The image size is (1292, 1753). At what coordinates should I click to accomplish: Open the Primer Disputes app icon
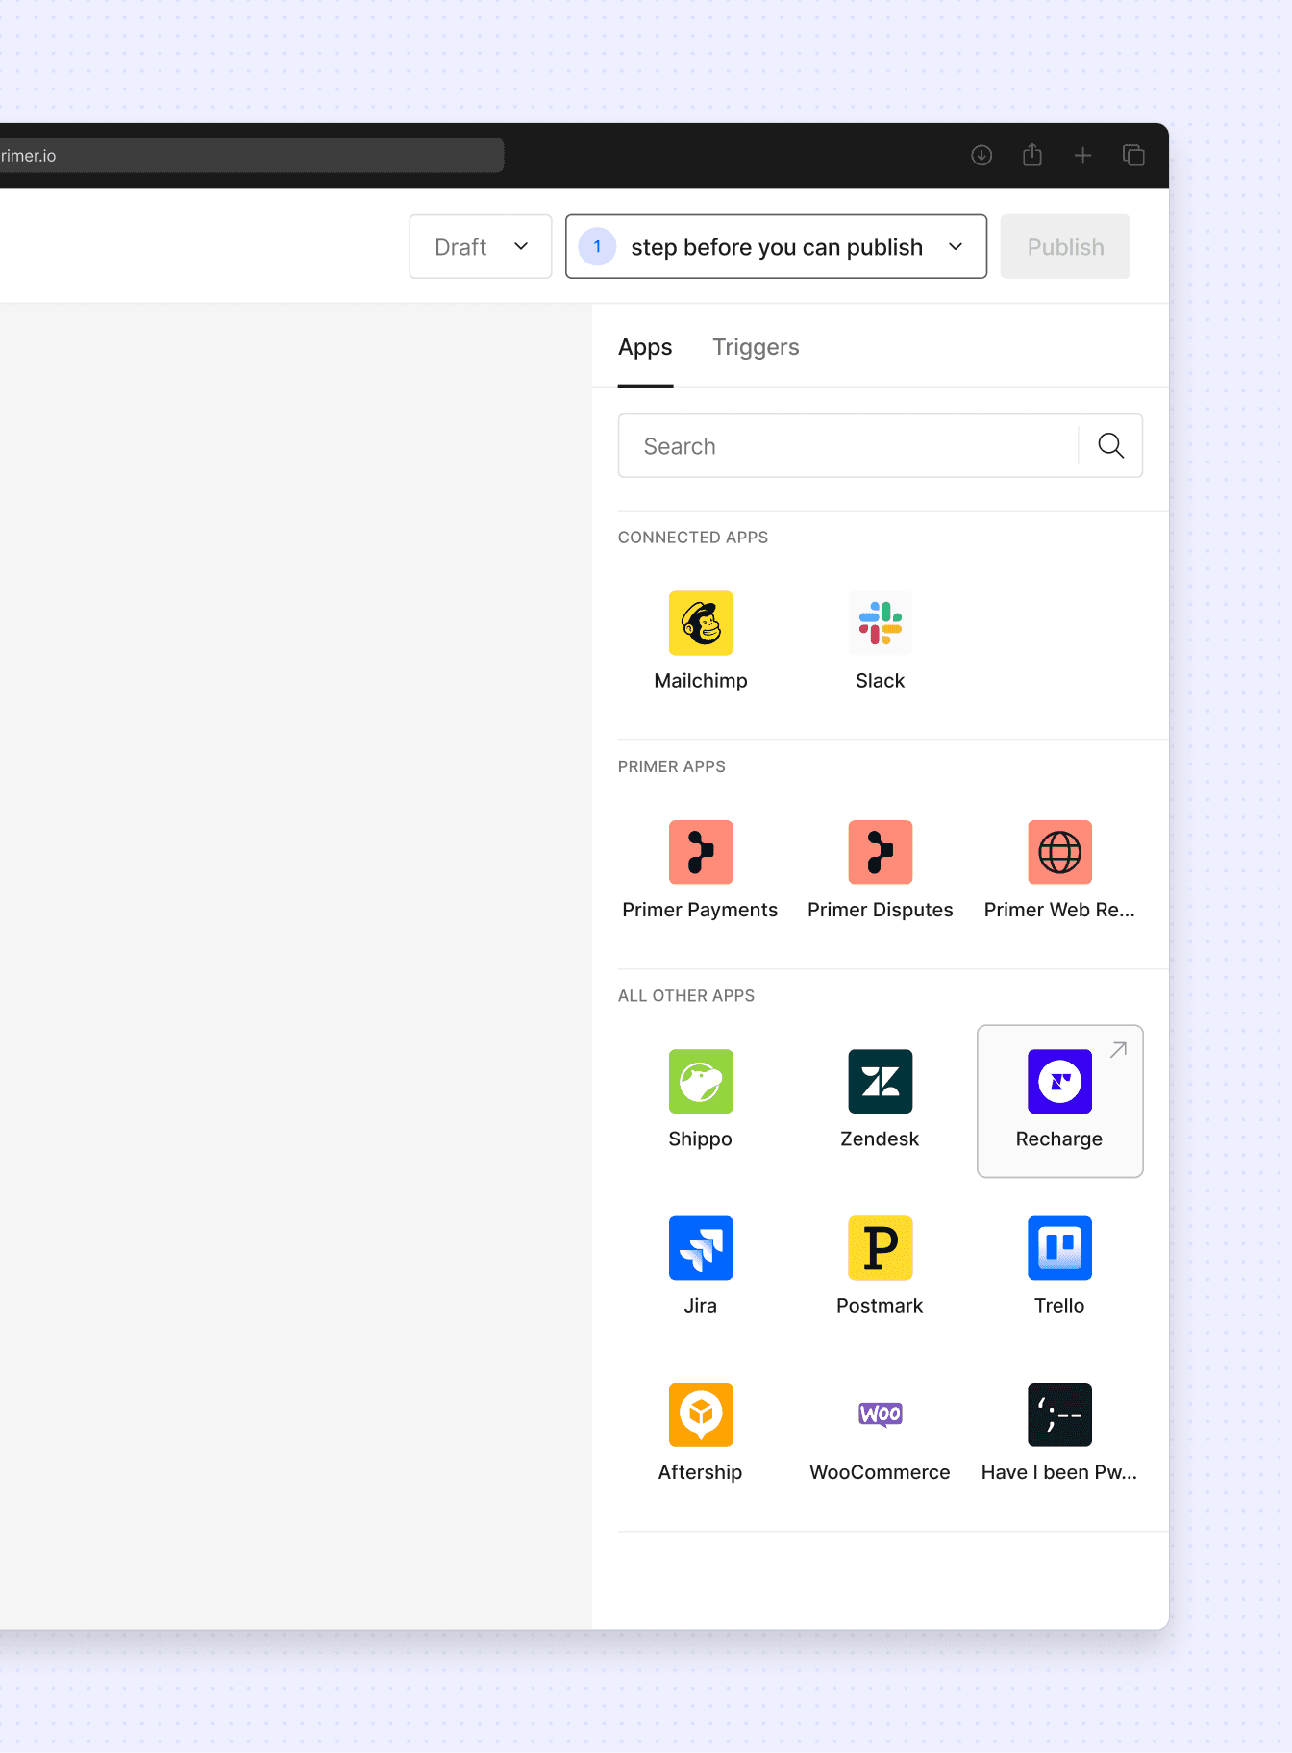pos(881,852)
